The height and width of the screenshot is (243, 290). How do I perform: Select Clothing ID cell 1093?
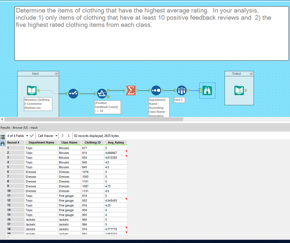(x=93, y=177)
